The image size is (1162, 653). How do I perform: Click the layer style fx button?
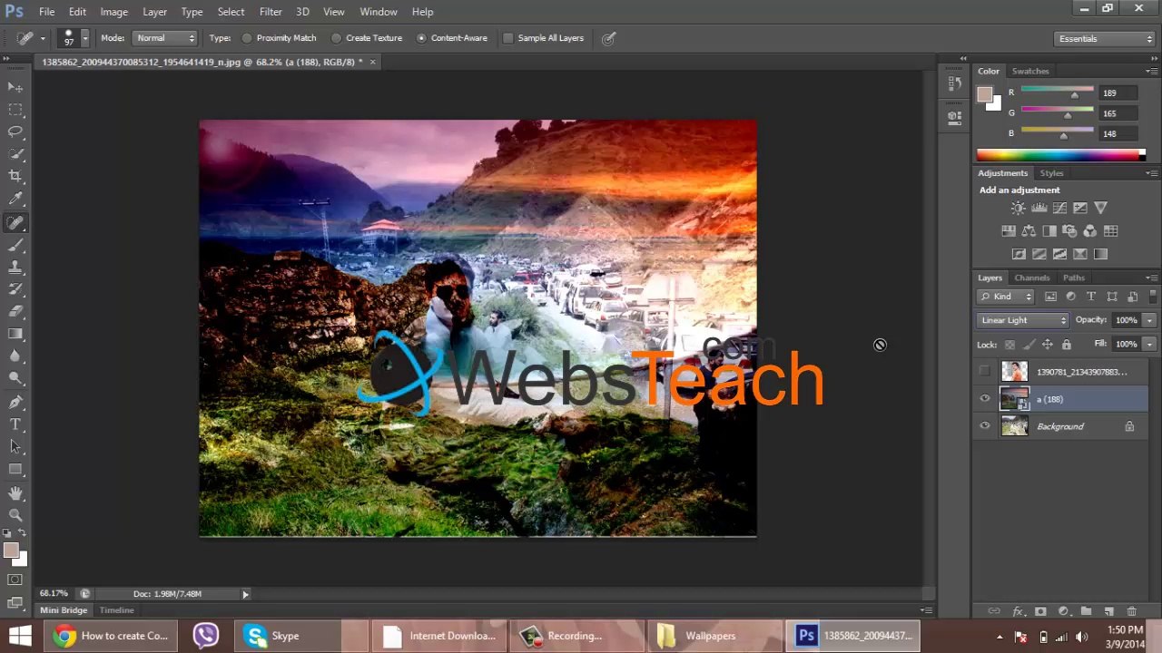click(x=1018, y=612)
